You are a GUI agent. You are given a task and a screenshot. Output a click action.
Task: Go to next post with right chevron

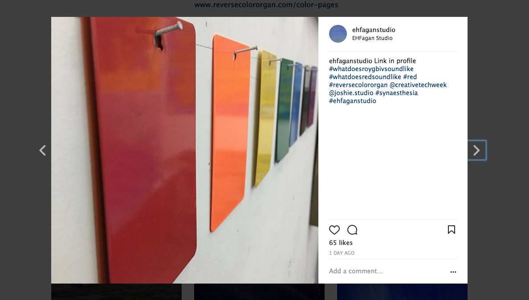(476, 150)
